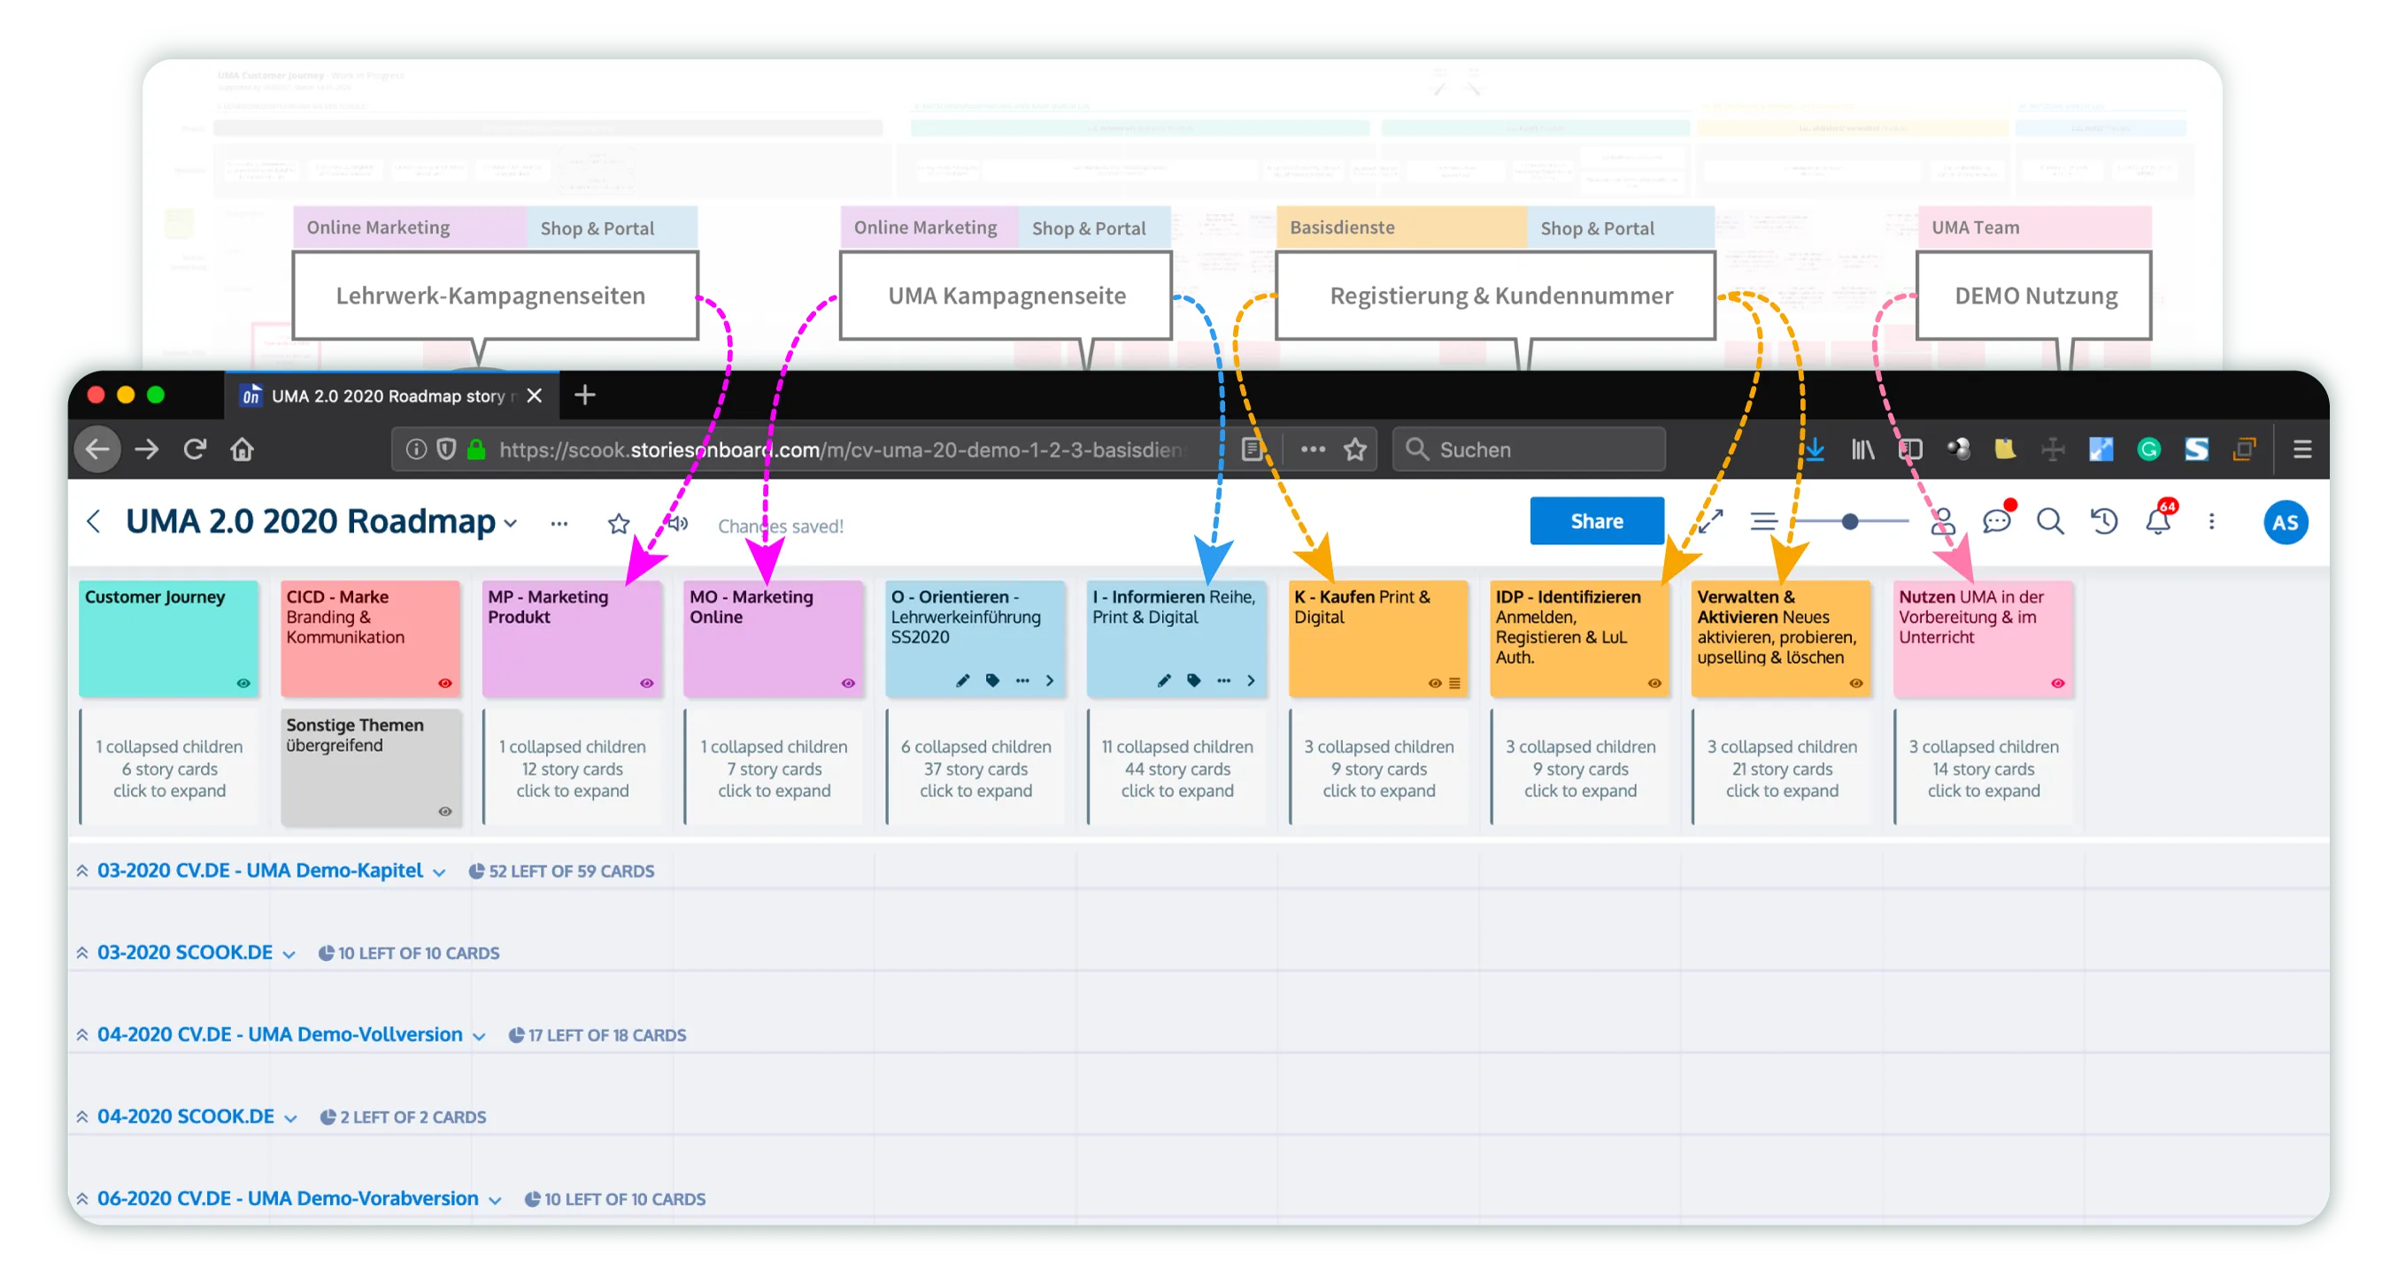
Task: Click the blue Share button
Action: 1596,521
